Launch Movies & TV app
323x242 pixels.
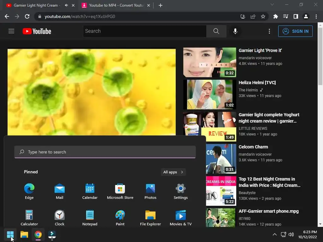click(181, 218)
